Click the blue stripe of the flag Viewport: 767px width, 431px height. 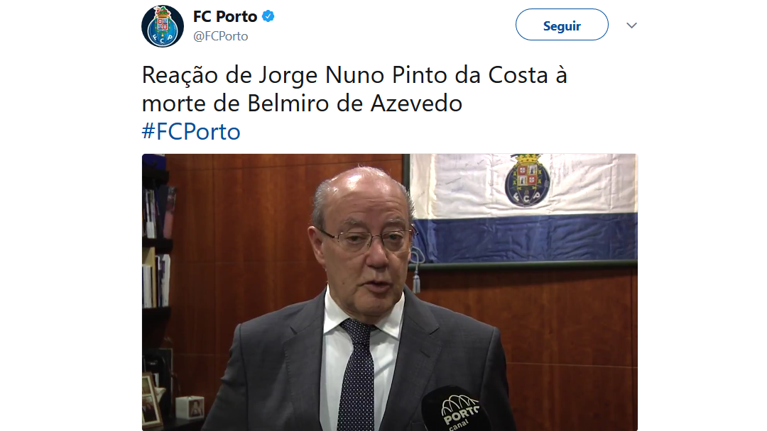tap(526, 237)
